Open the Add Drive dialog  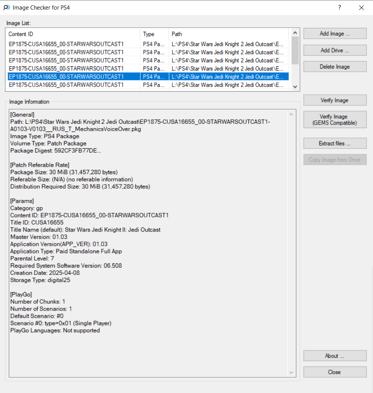[x=335, y=50]
